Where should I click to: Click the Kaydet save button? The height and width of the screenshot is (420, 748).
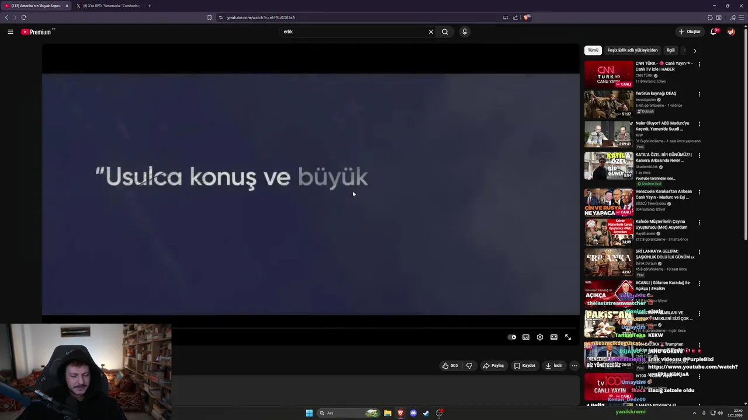click(x=525, y=366)
